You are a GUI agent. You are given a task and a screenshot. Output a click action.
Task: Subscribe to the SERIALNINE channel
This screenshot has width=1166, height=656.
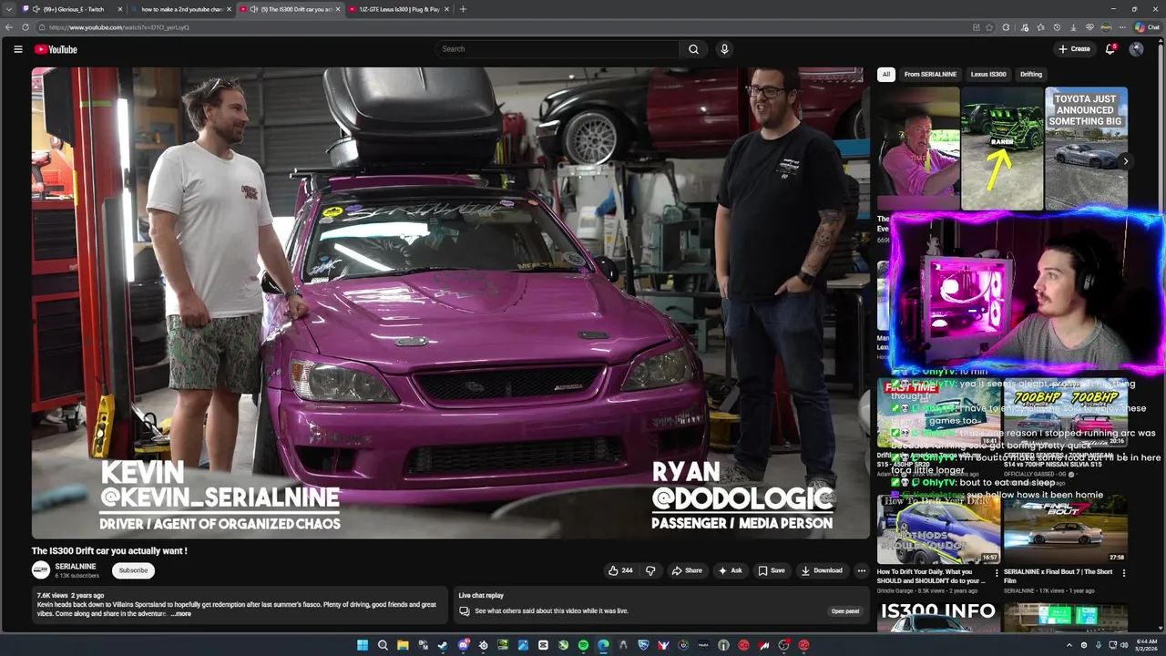tap(133, 570)
